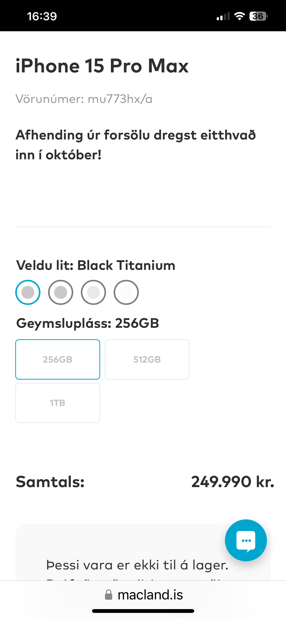The height and width of the screenshot is (619, 286).
Task: Tap the 'Þessi vara er ekki til á lager' notice
Action: 137,565
